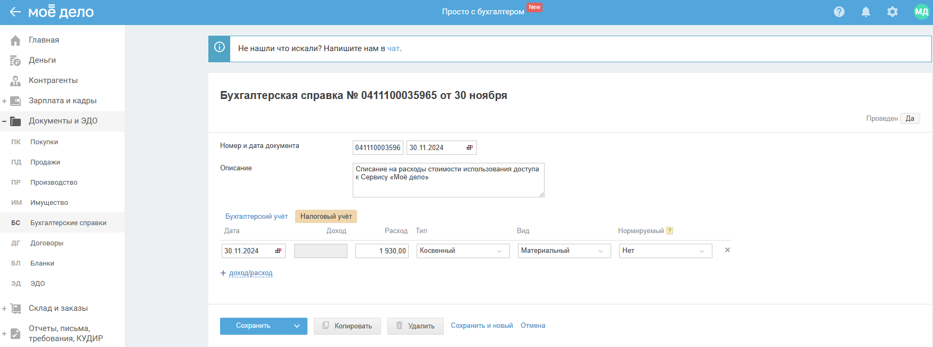The height and width of the screenshot is (347, 933).
Task: Click the Деньги coins icon
Action: coord(15,60)
